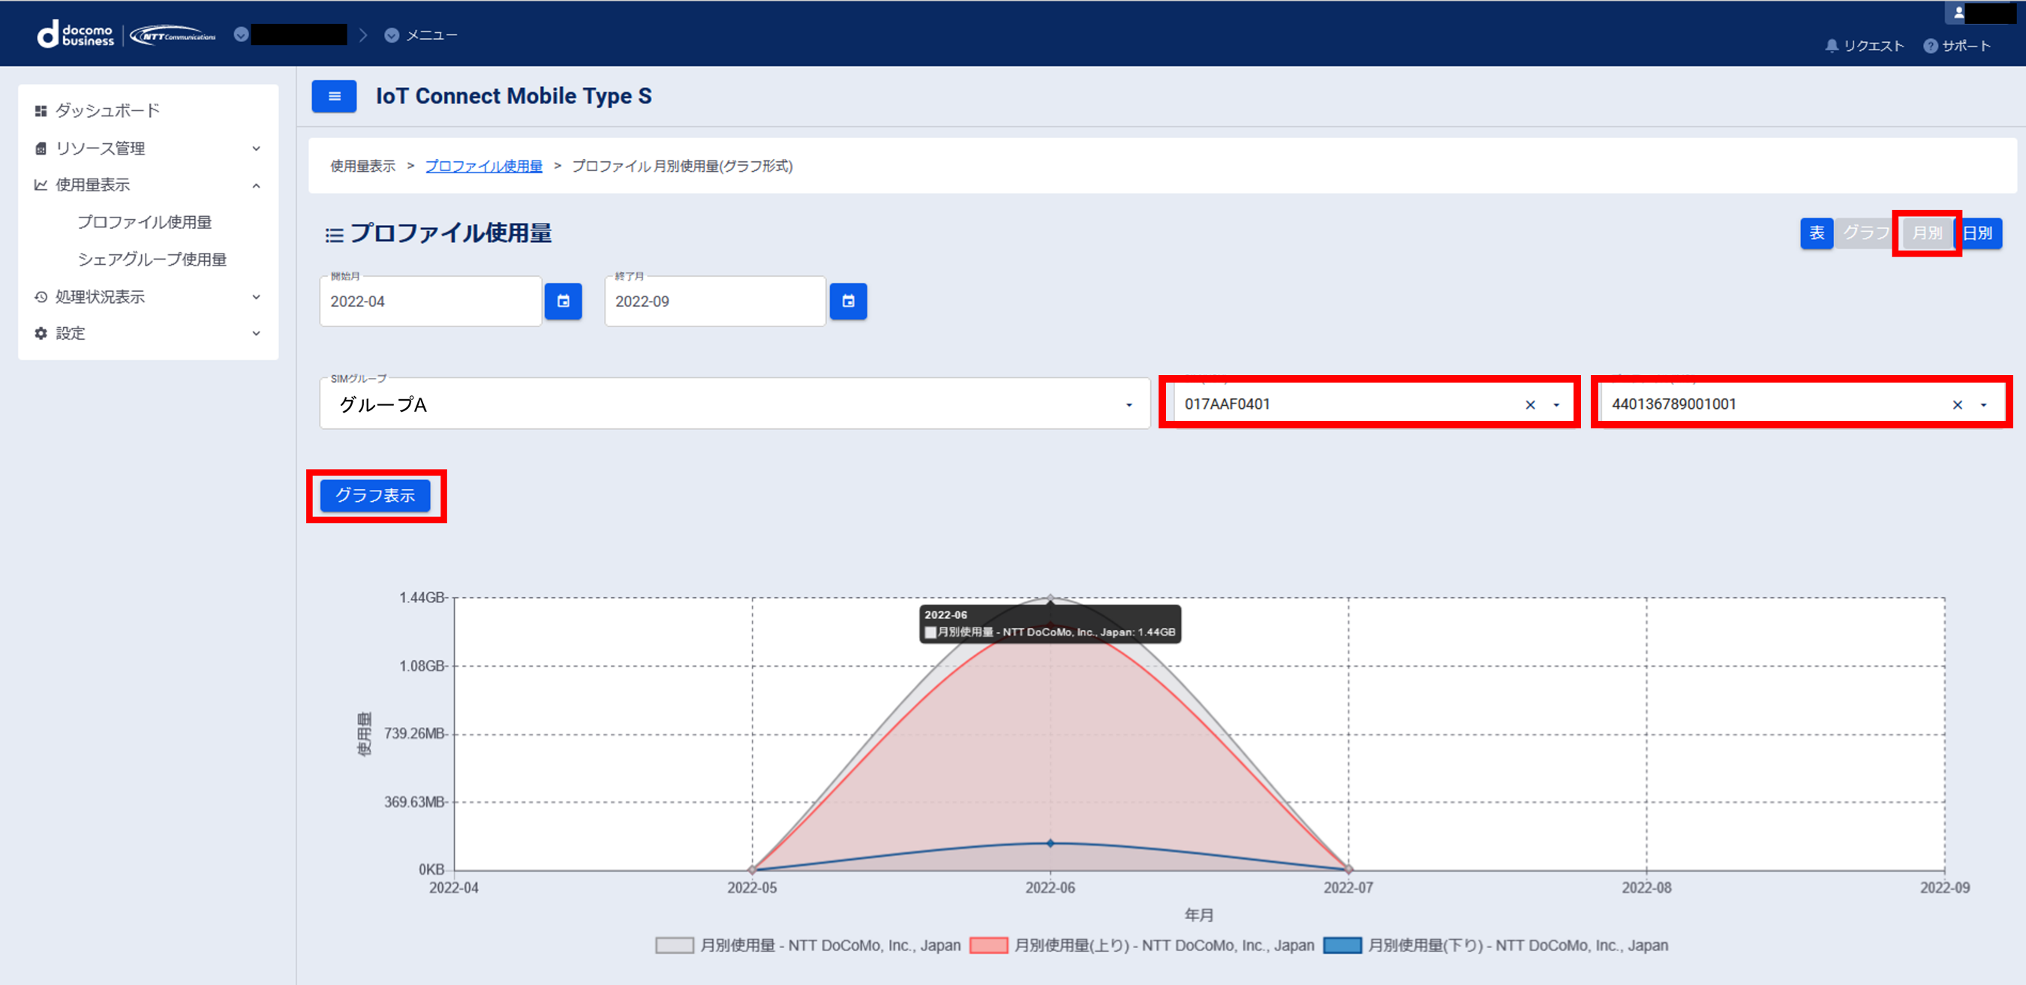
Task: Open share group usage (シェアグループ使用量)
Action: (152, 260)
